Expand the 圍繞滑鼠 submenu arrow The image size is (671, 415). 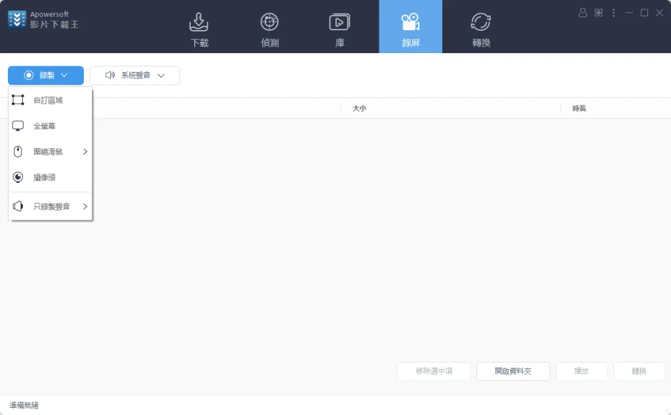click(86, 151)
